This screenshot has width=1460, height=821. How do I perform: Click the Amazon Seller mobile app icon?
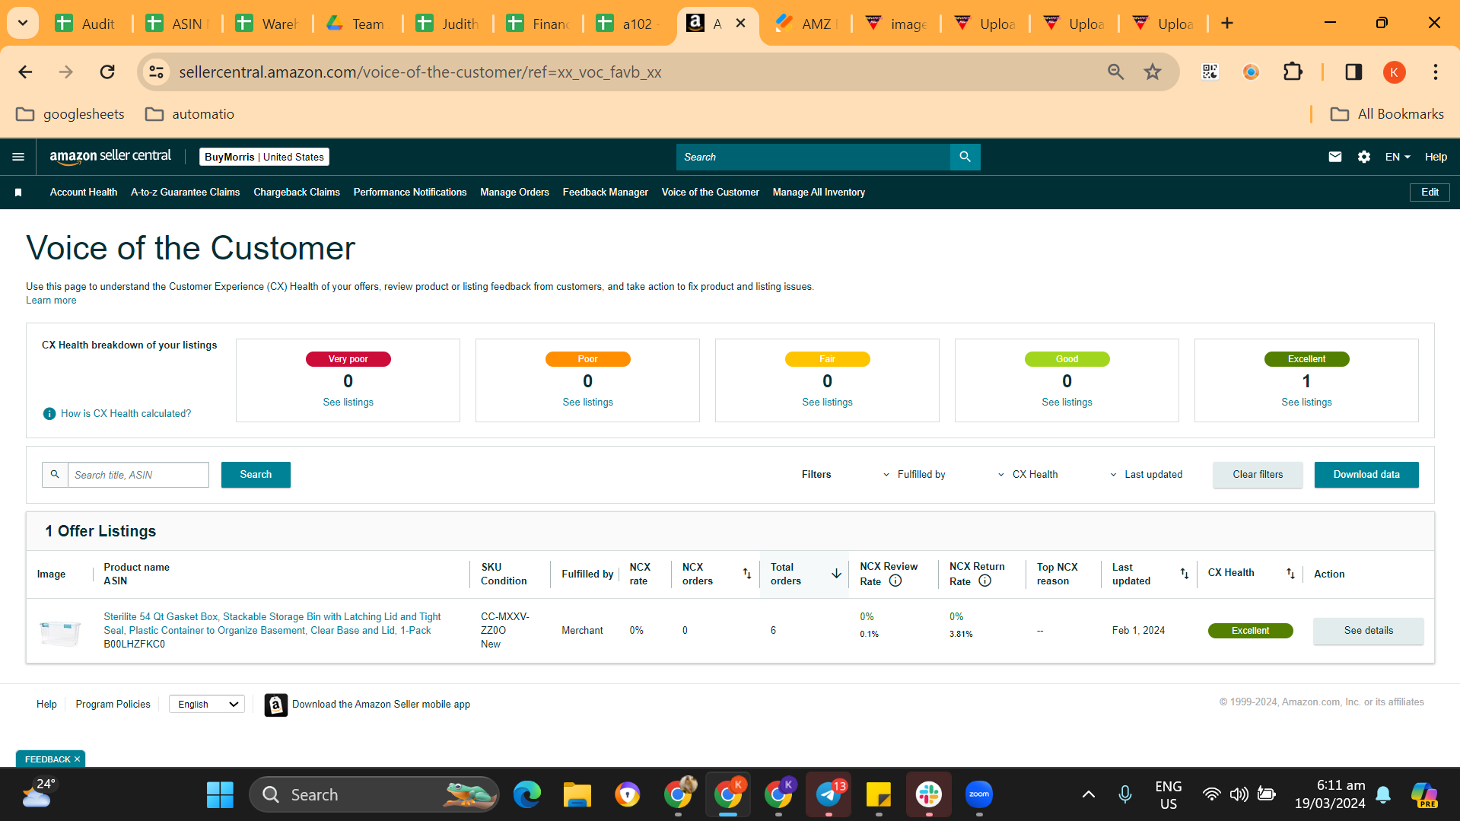pos(275,705)
